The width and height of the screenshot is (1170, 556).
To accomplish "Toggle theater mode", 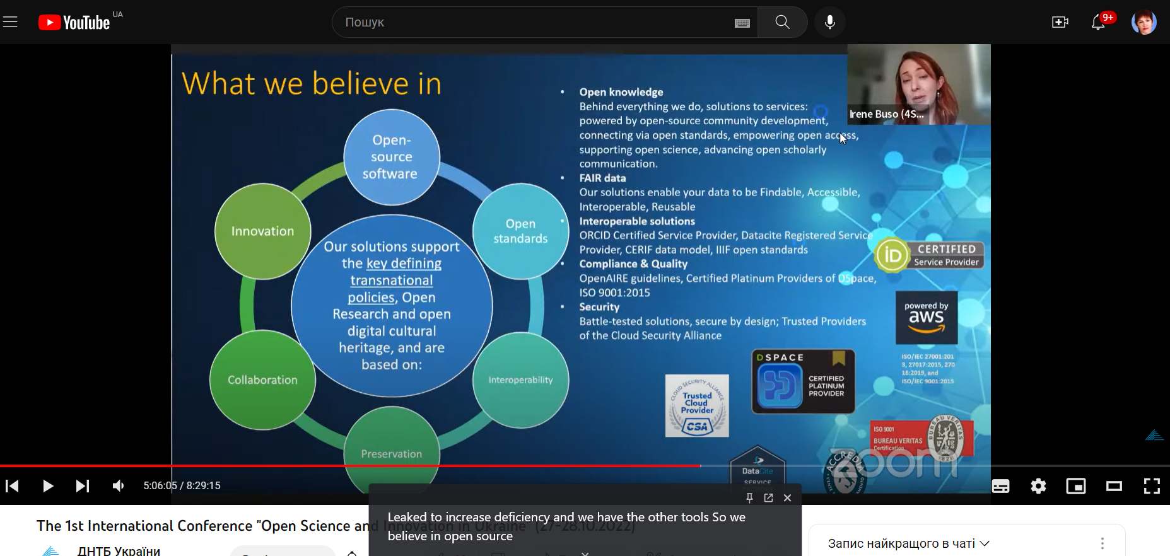I will point(1114,485).
